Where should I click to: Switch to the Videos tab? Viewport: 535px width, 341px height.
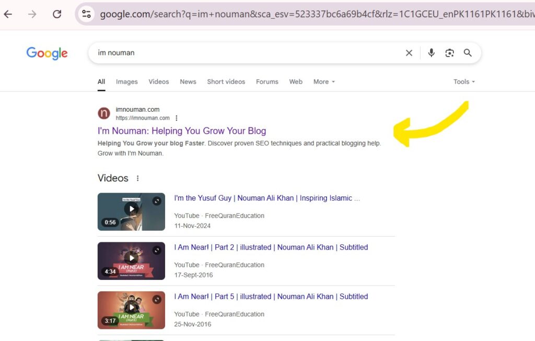coord(159,82)
